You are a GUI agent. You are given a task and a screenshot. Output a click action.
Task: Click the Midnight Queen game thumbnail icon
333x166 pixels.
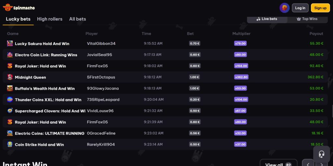coord(10,77)
